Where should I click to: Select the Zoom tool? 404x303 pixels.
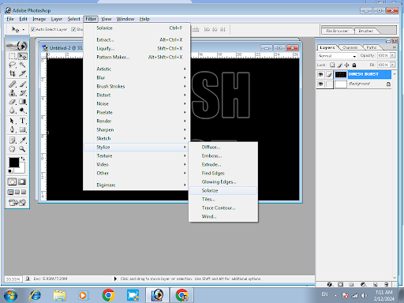pos(23,149)
